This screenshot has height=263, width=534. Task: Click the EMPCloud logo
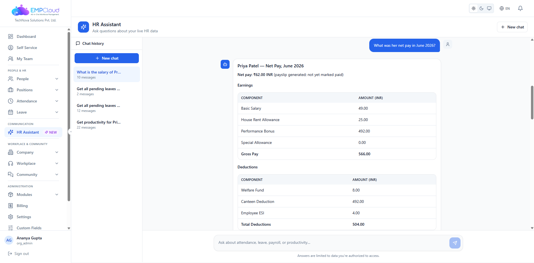pyautogui.click(x=35, y=10)
